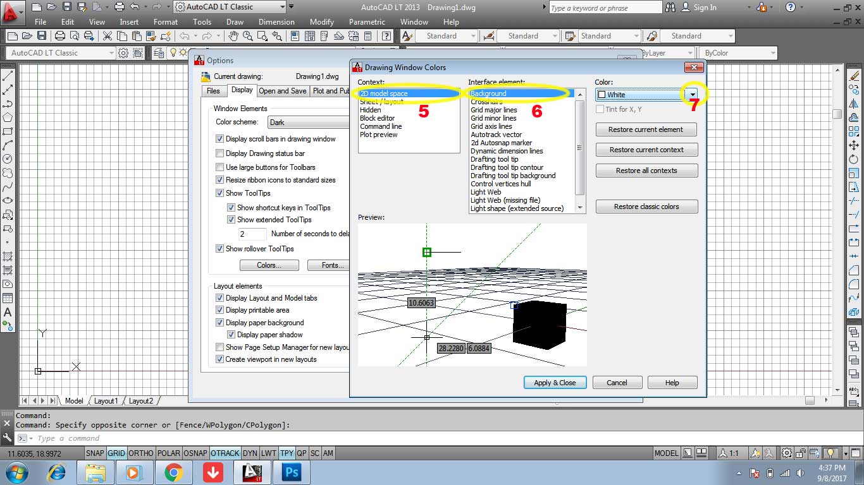The image size is (864, 485).
Task: Open the AutoCAD application menu button
Action: tap(12, 12)
